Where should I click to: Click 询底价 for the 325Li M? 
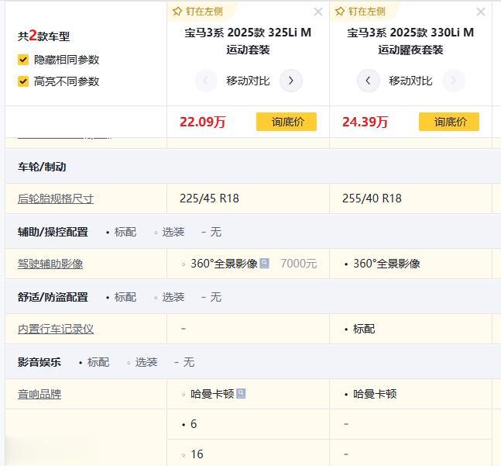pyautogui.click(x=287, y=122)
